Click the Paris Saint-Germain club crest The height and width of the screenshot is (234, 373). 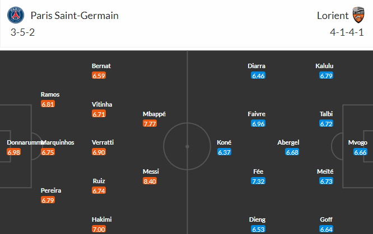(16, 15)
